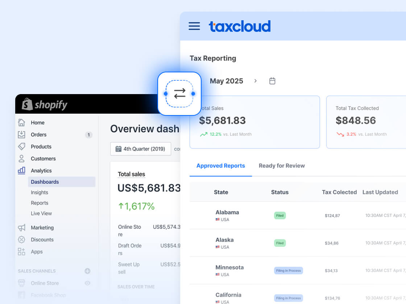Click the Tax Colected column header
406x304 pixels.
click(339, 192)
